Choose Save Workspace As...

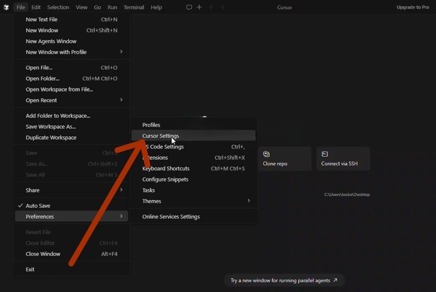pyautogui.click(x=71, y=127)
